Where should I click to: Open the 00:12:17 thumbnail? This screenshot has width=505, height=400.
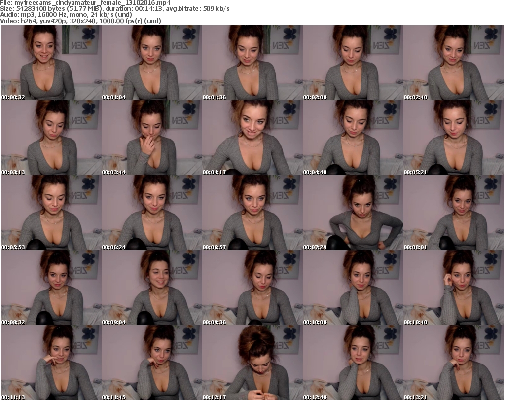[x=252, y=363]
